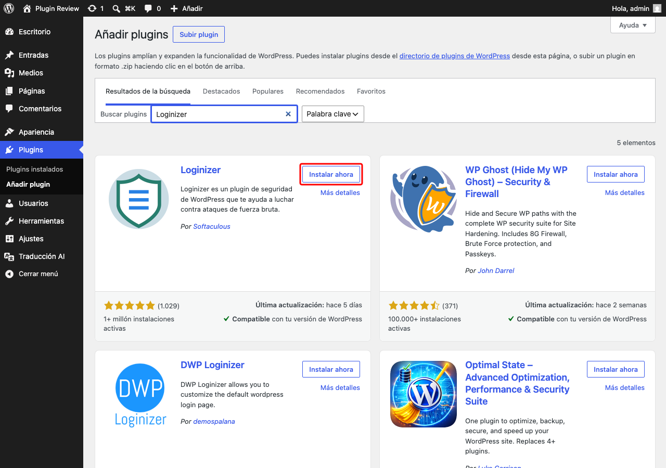
Task: Switch to Resultados de la búsqueda tab
Action: pyautogui.click(x=148, y=91)
